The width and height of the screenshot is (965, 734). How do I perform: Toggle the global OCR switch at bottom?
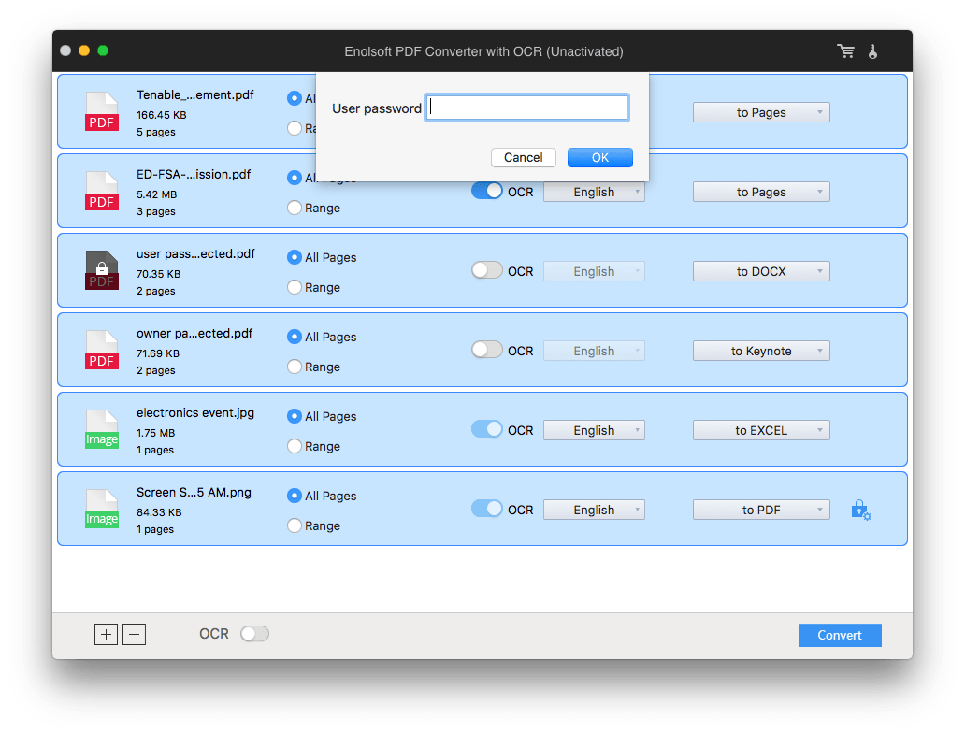pos(254,634)
